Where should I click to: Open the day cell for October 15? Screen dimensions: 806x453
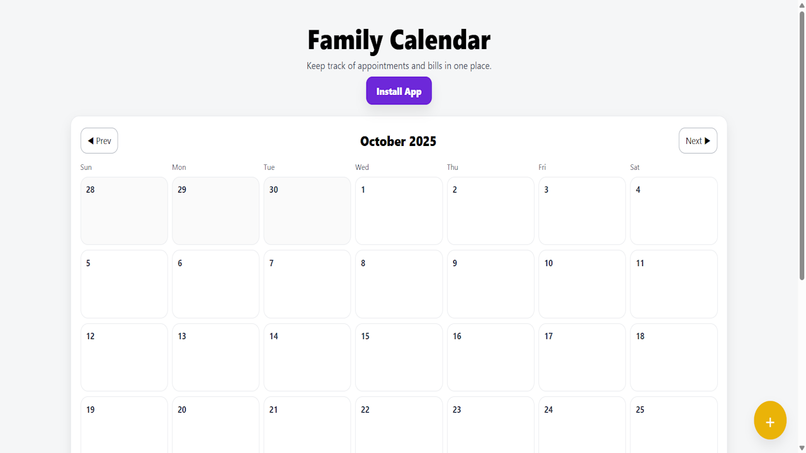pyautogui.click(x=399, y=357)
